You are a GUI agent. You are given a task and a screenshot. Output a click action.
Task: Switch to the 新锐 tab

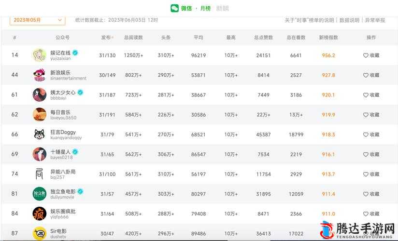click(x=222, y=8)
